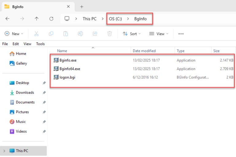
Task: Open the See more ellipsis menu
Action: pyautogui.click(x=181, y=34)
